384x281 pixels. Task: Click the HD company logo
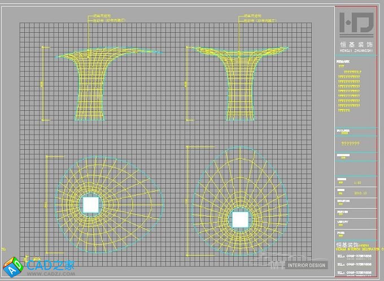pyautogui.click(x=356, y=23)
